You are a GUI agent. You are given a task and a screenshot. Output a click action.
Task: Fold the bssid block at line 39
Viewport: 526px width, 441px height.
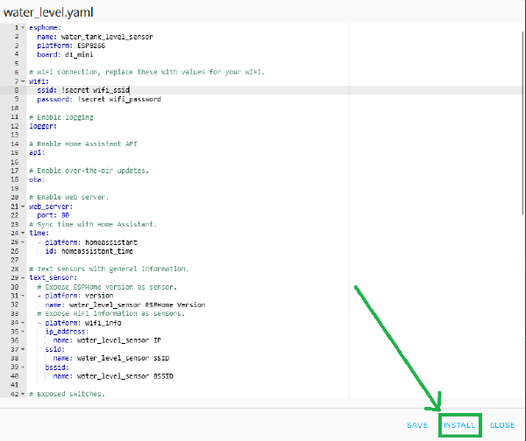23,367
